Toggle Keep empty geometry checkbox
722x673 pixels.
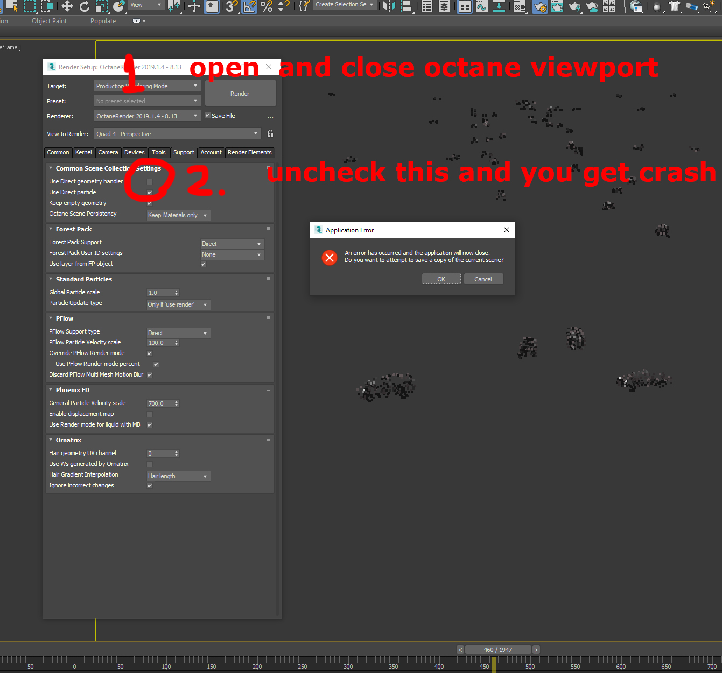[x=150, y=203]
